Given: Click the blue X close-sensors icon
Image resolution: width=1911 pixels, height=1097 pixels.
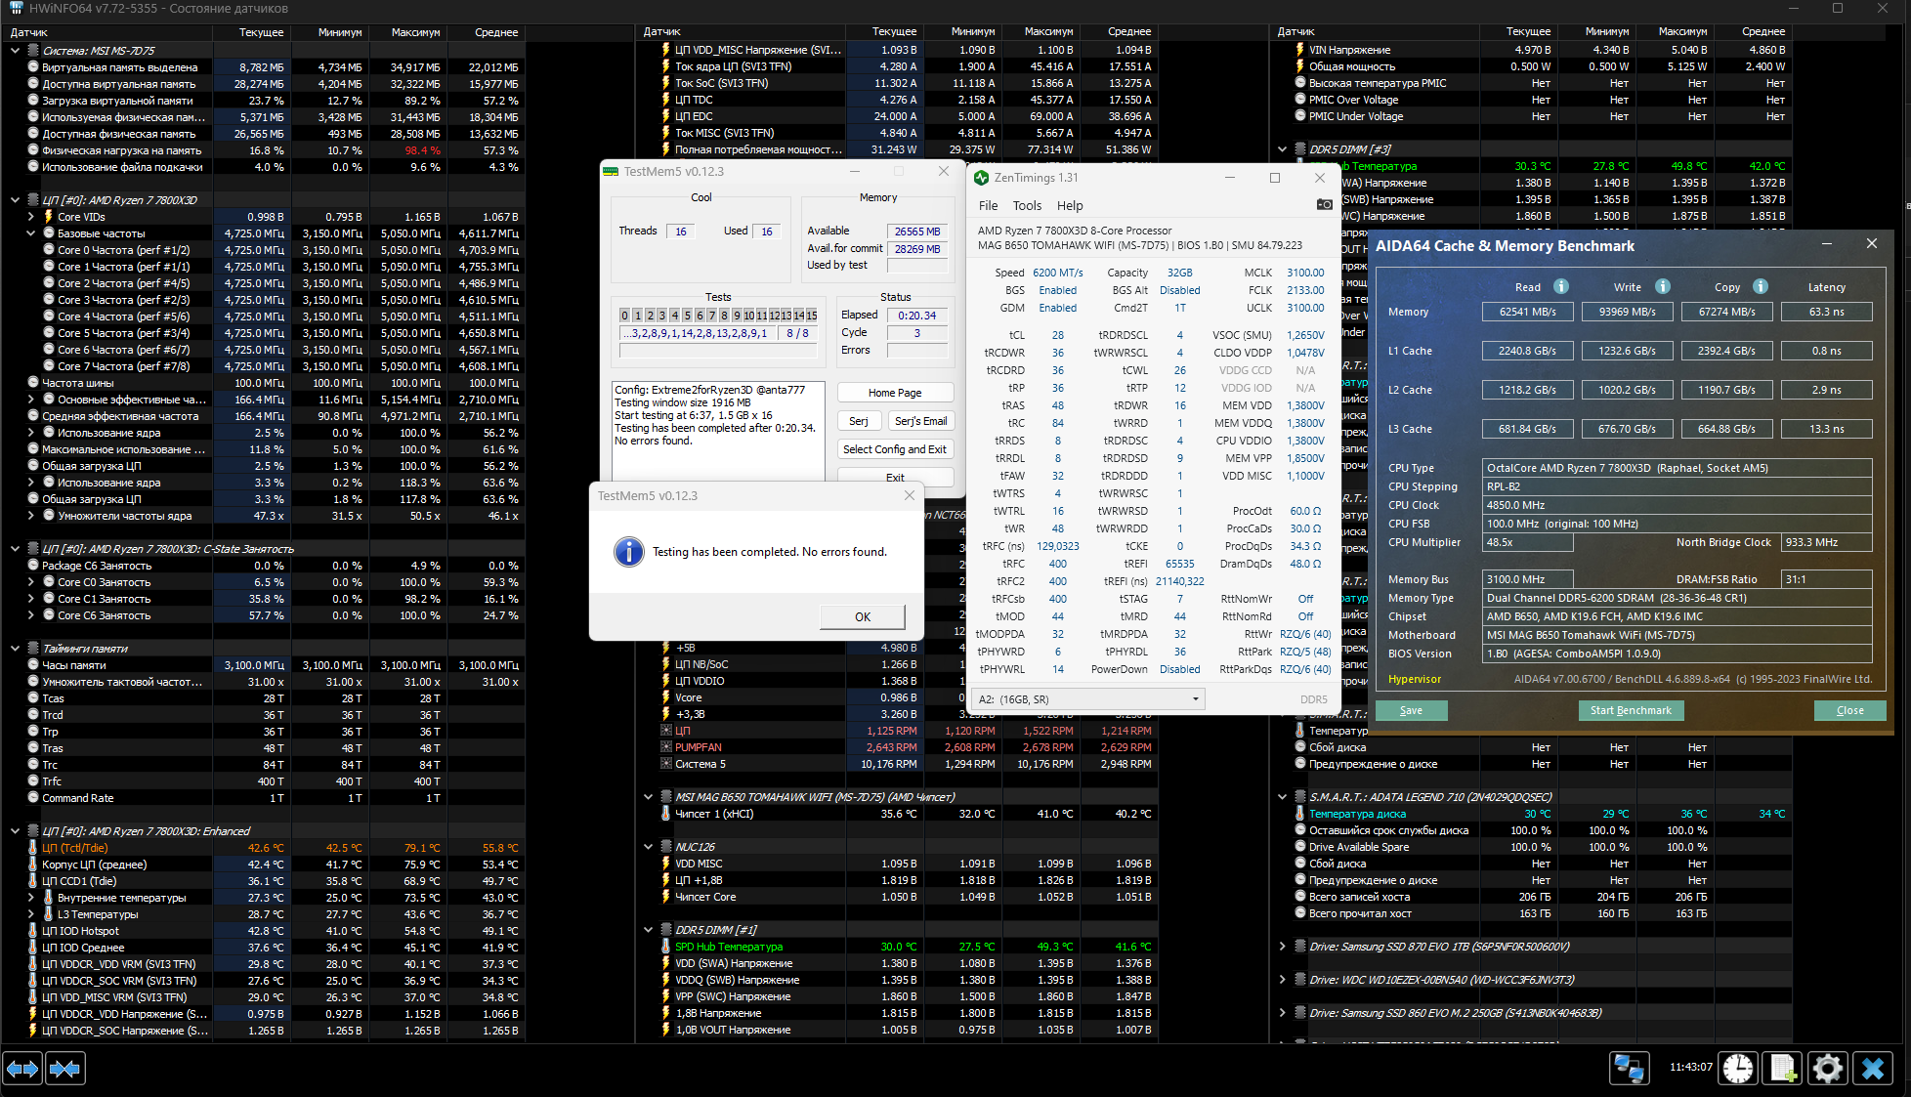Looking at the screenshot, I should (1873, 1068).
